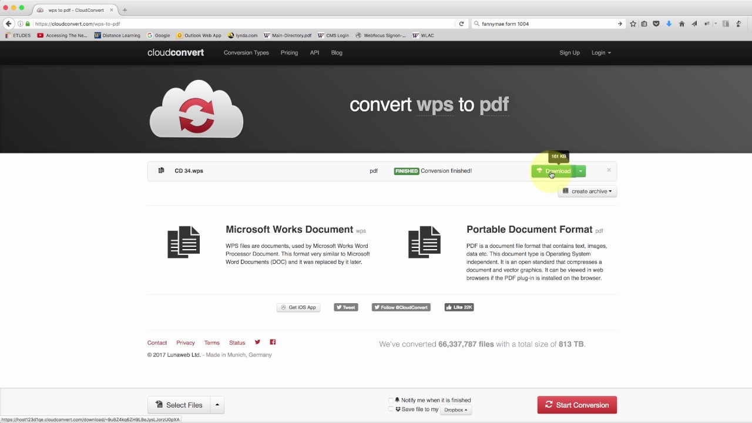752x423 pixels.
Task: Close the wps to pdf tab
Action: [112, 10]
